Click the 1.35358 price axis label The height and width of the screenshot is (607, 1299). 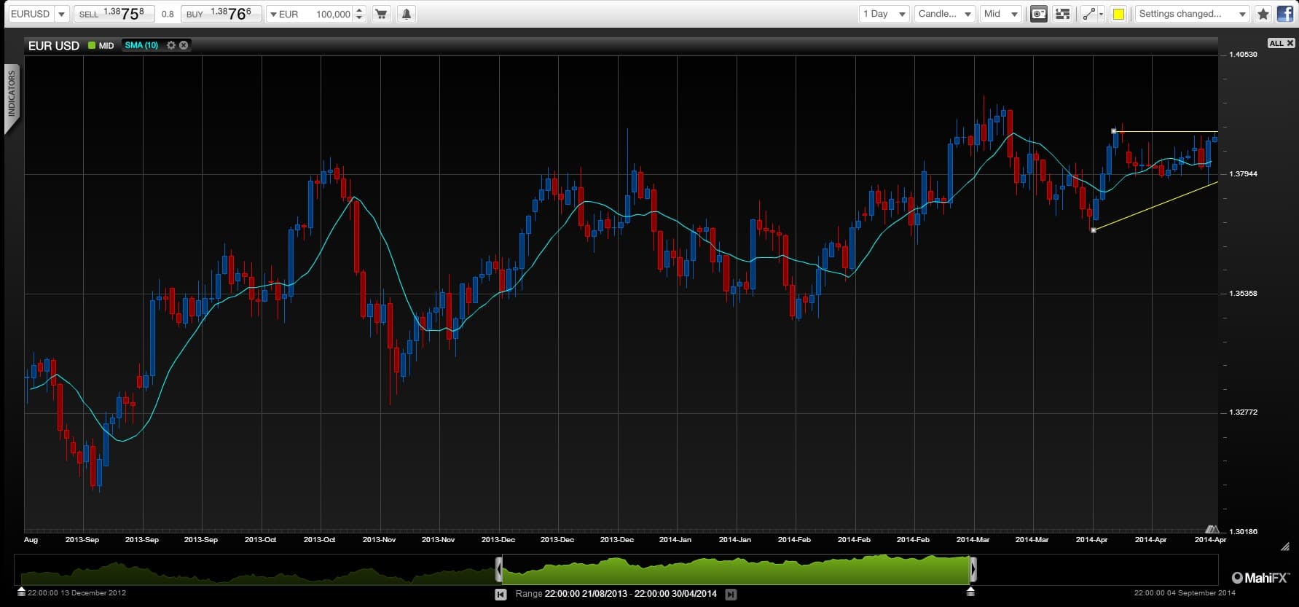[x=1243, y=294]
